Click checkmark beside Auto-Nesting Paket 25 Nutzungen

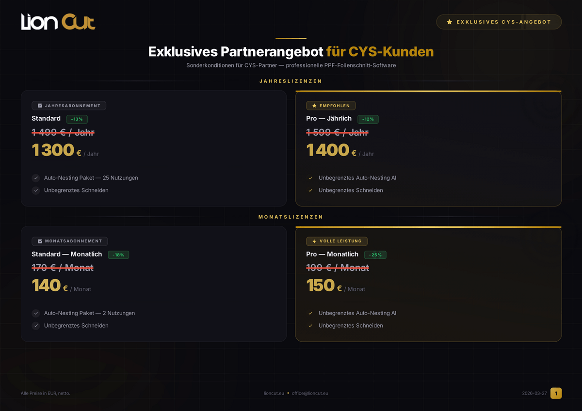click(36, 178)
